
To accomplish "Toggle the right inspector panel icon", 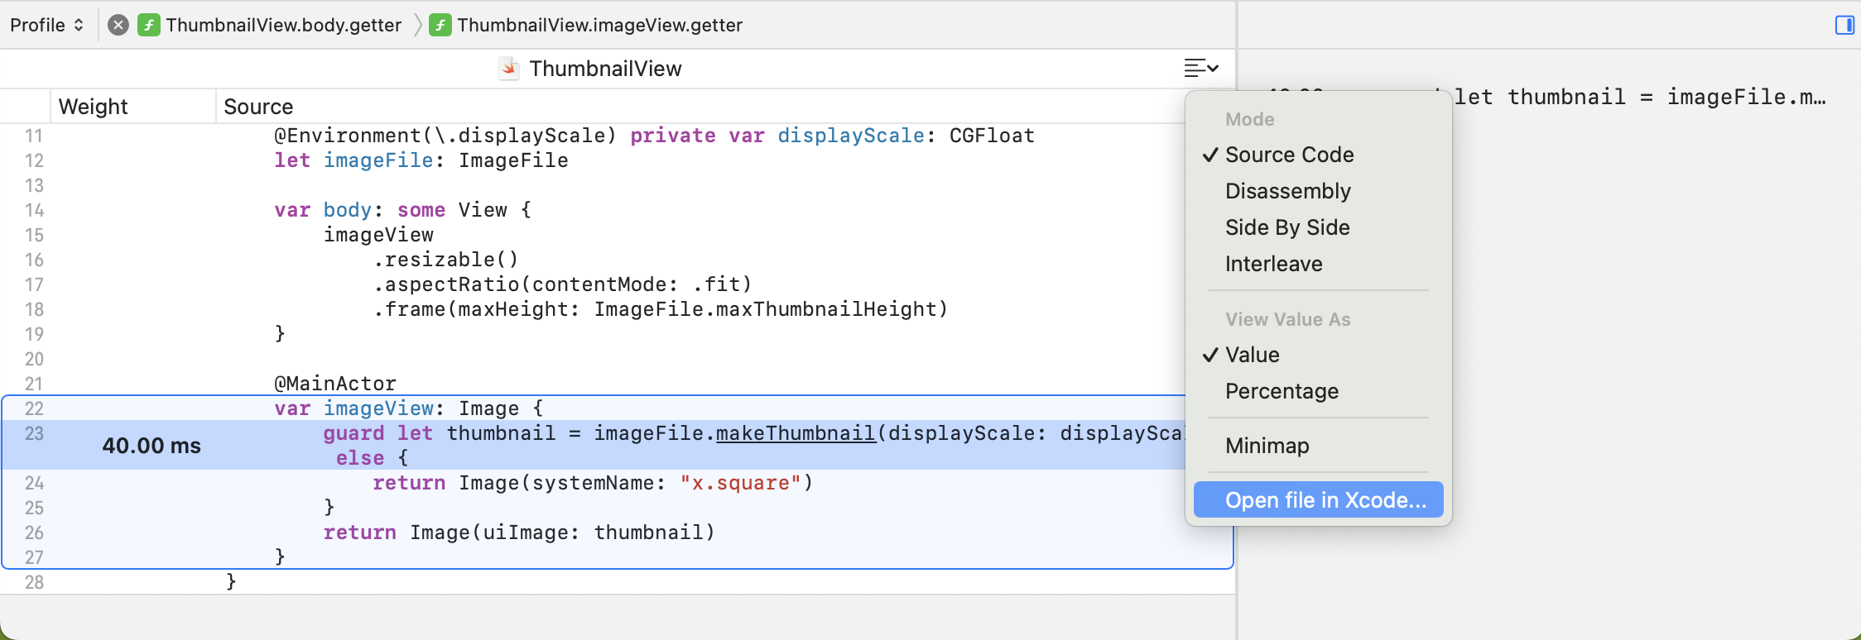I will (x=1844, y=25).
